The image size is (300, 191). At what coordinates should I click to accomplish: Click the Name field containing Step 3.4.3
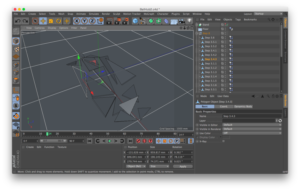coord(252,116)
